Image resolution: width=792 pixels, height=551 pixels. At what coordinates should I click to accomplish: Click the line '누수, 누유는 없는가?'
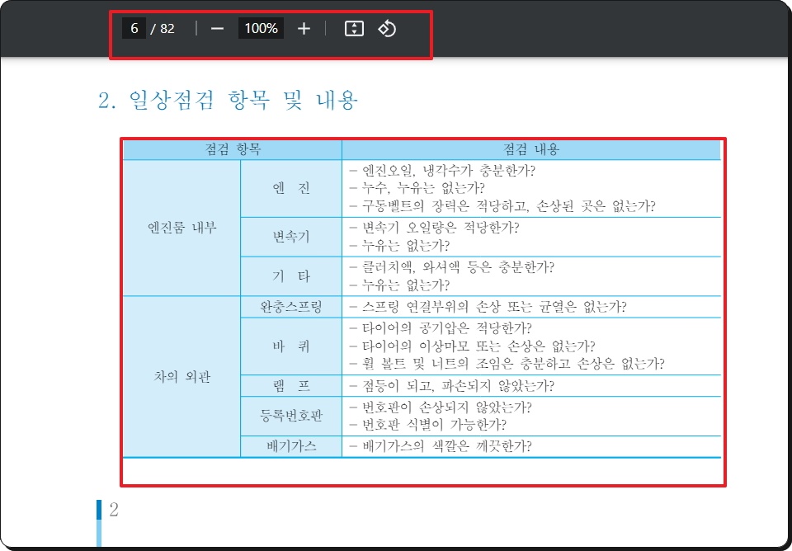coord(417,188)
